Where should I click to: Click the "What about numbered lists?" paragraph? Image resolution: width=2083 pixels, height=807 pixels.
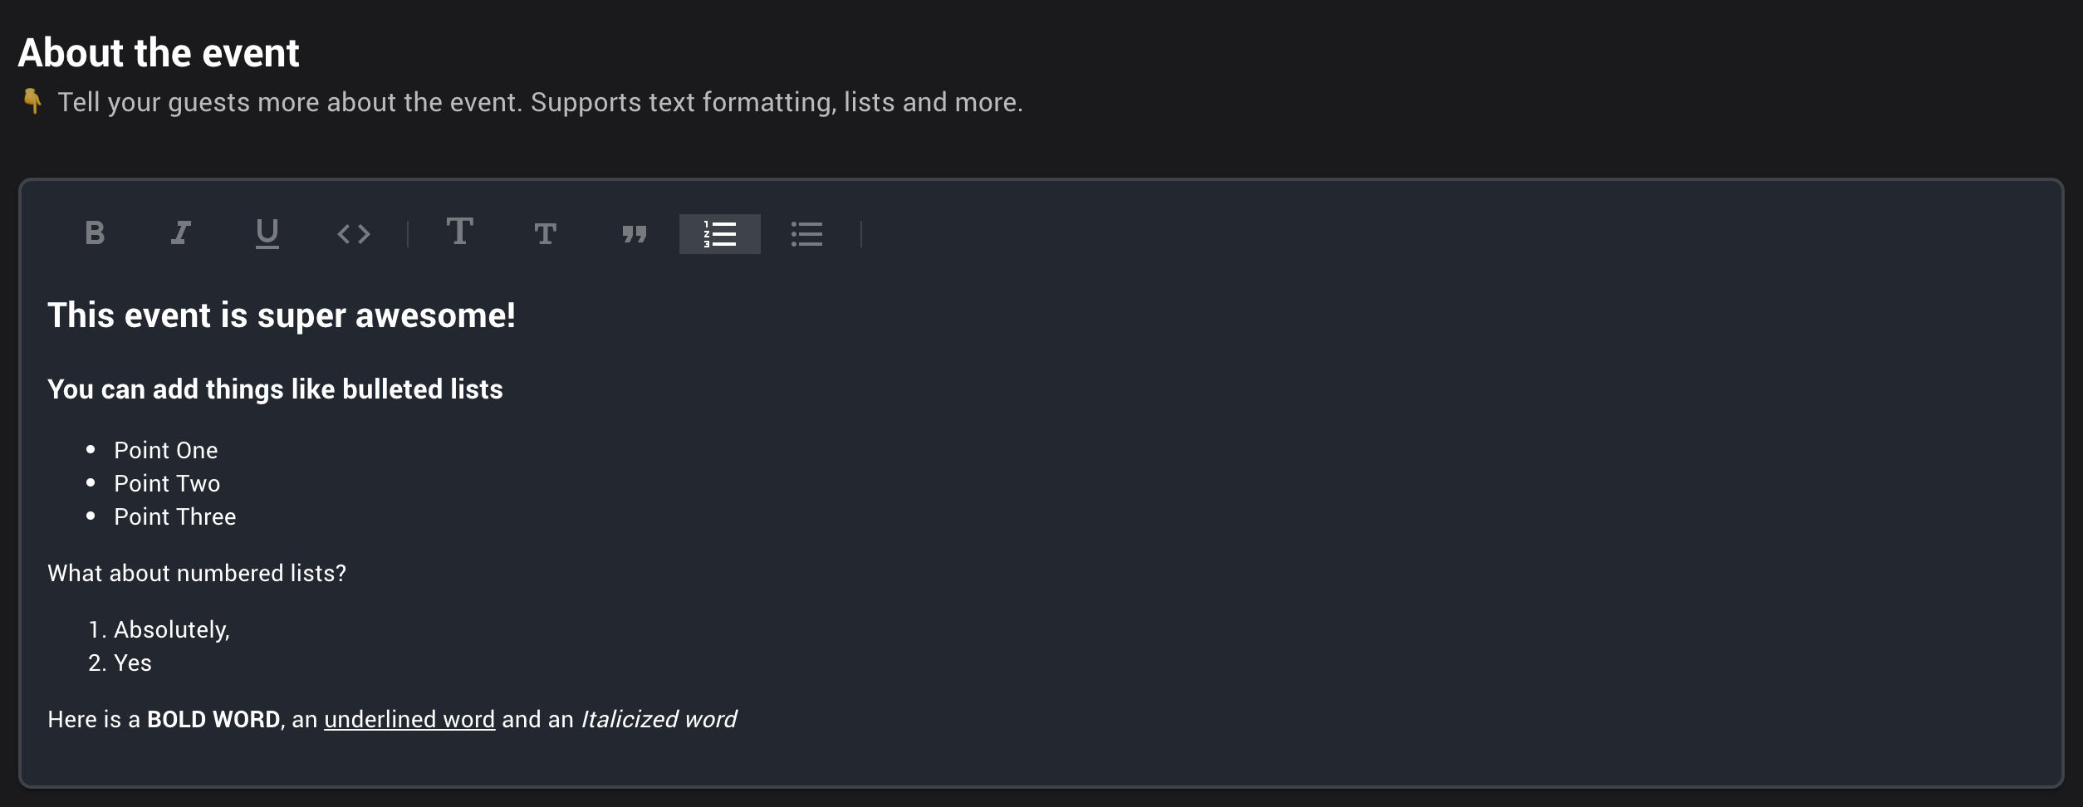point(197,573)
